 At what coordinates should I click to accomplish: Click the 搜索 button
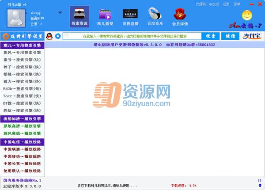coord(210,36)
